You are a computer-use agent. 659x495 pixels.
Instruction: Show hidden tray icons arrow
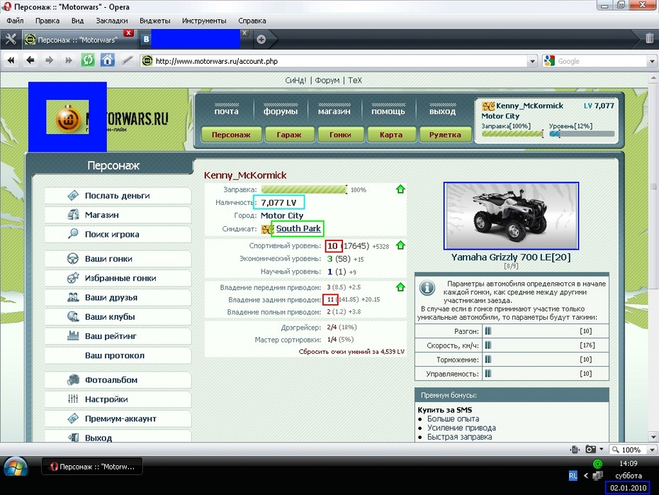585,476
